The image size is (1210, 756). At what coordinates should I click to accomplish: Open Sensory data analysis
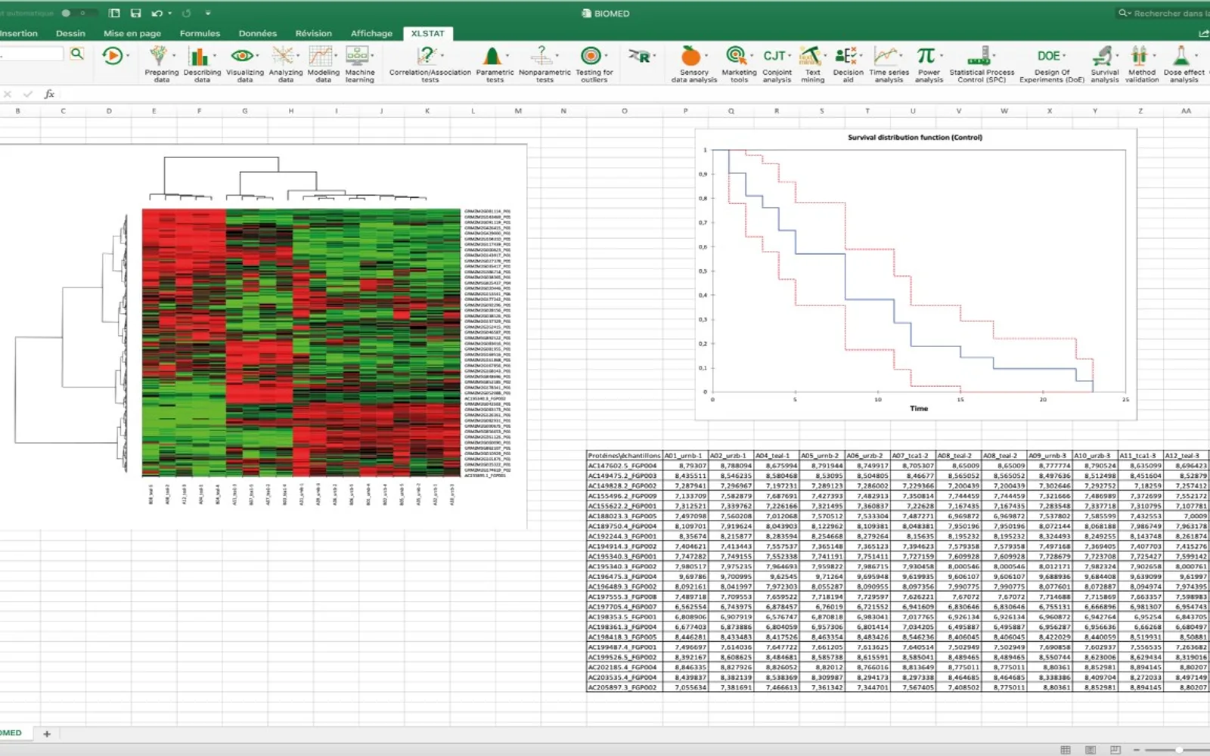click(693, 64)
